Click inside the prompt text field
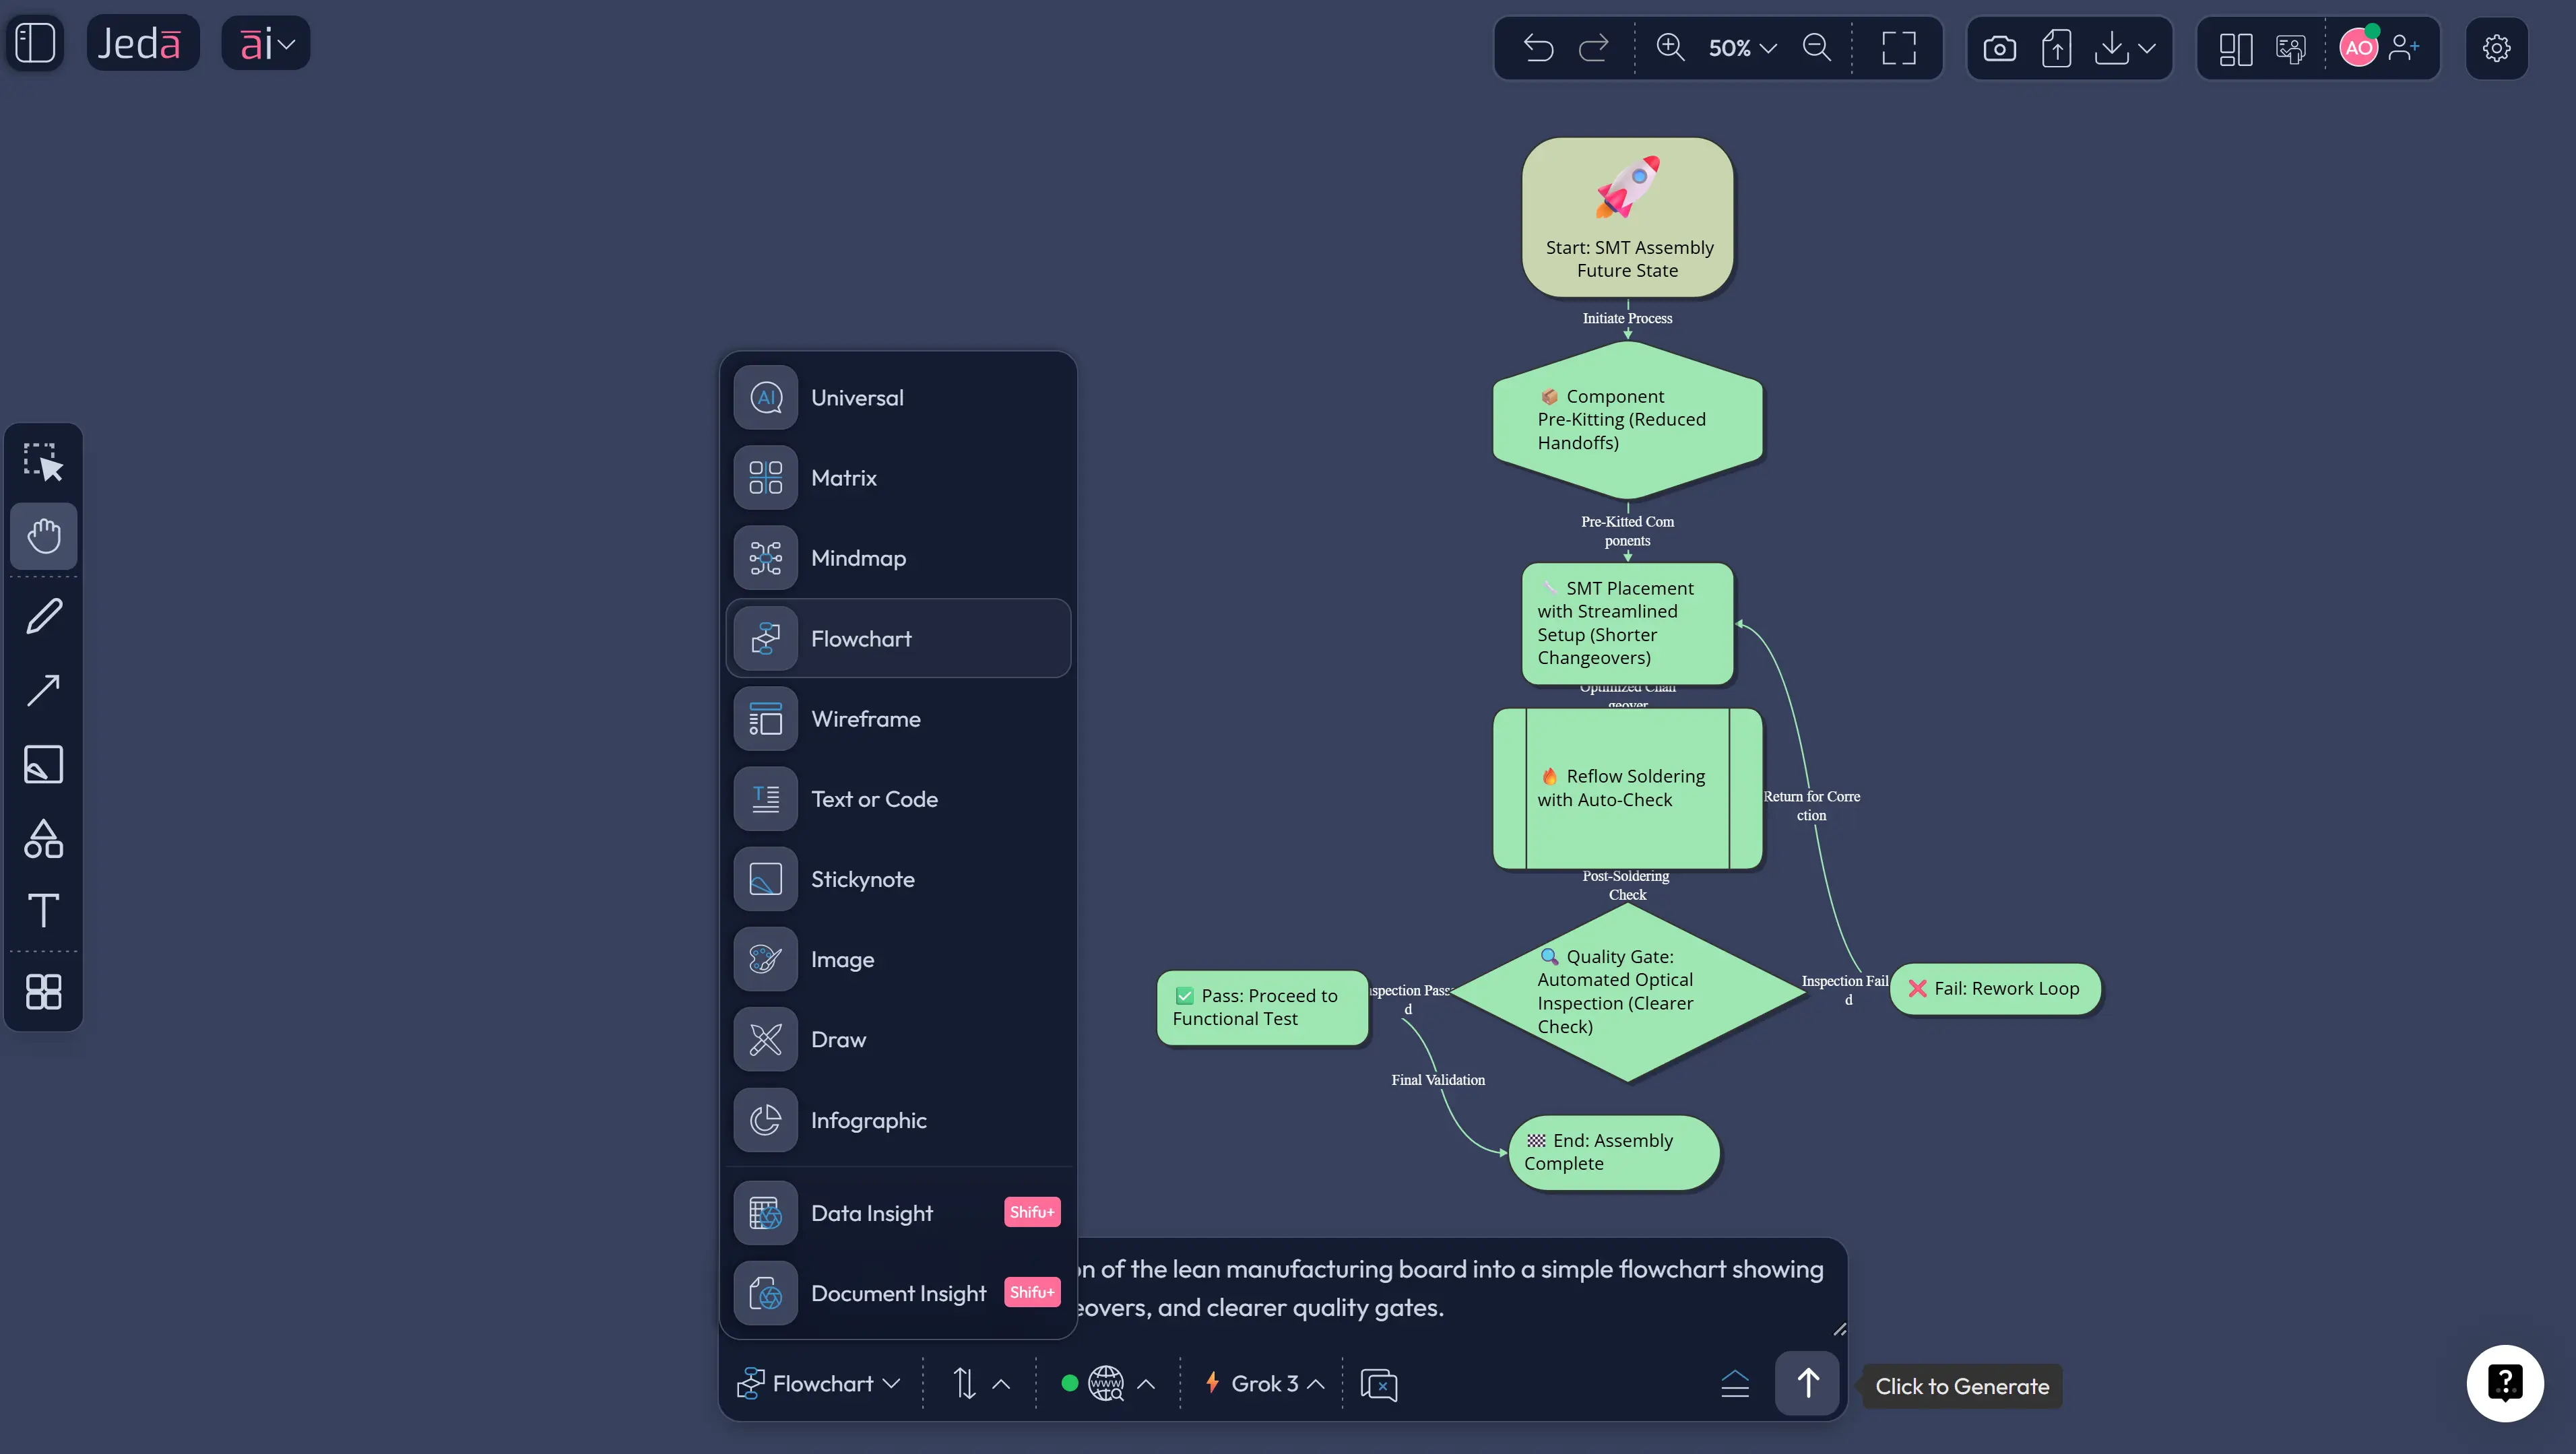Viewport: 2576px width, 1454px height. point(1450,1288)
